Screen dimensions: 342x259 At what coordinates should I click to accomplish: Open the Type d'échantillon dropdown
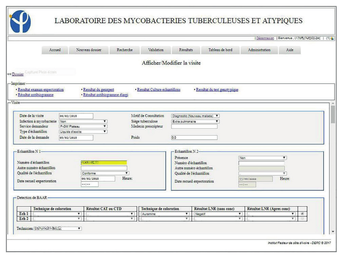coord(83,132)
